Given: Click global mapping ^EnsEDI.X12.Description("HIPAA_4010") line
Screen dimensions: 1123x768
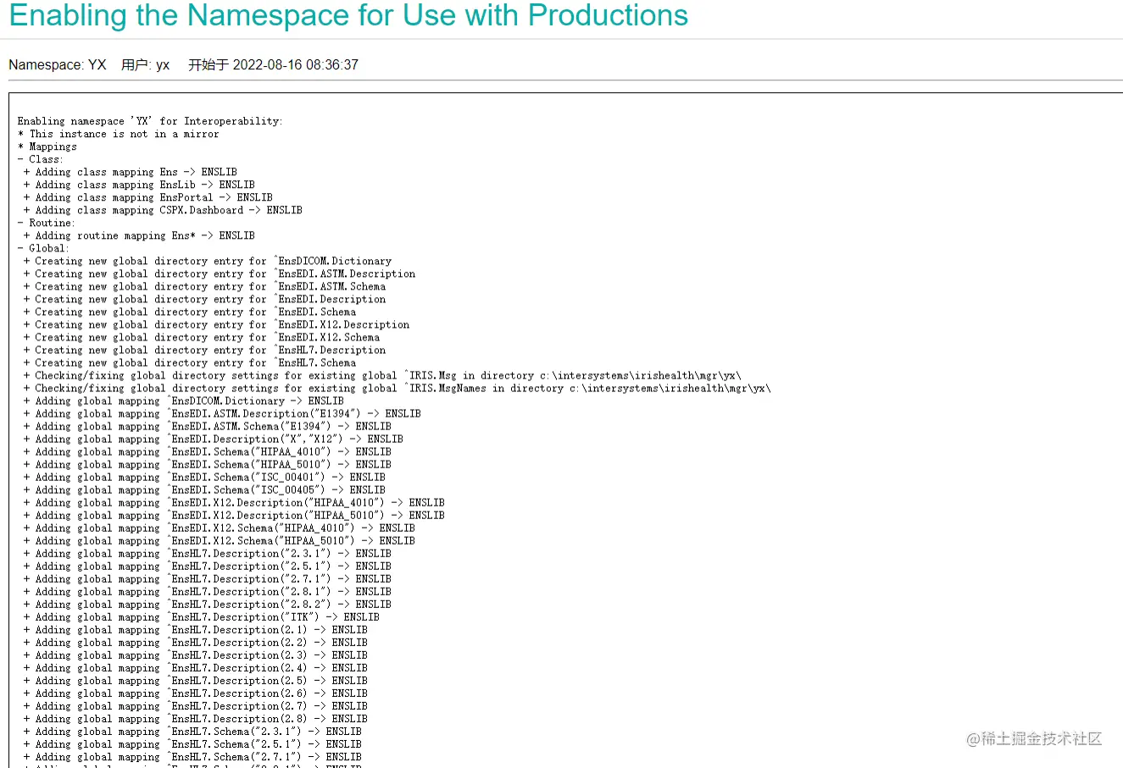Looking at the screenshot, I should click(x=234, y=502).
